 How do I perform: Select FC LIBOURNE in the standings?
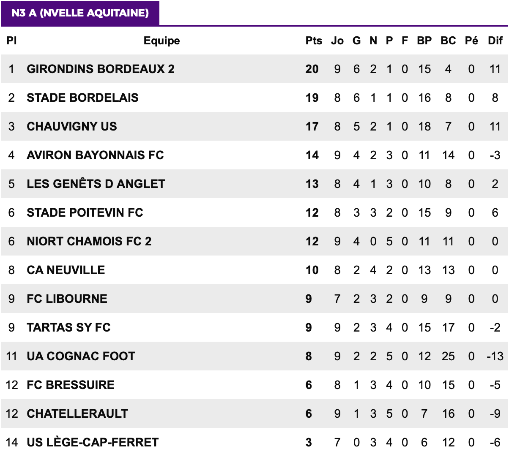point(67,299)
